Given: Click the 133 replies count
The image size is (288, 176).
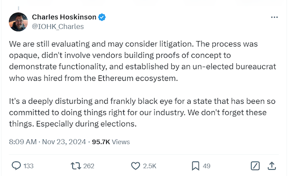Looking at the screenshot, I should [x=28, y=166].
